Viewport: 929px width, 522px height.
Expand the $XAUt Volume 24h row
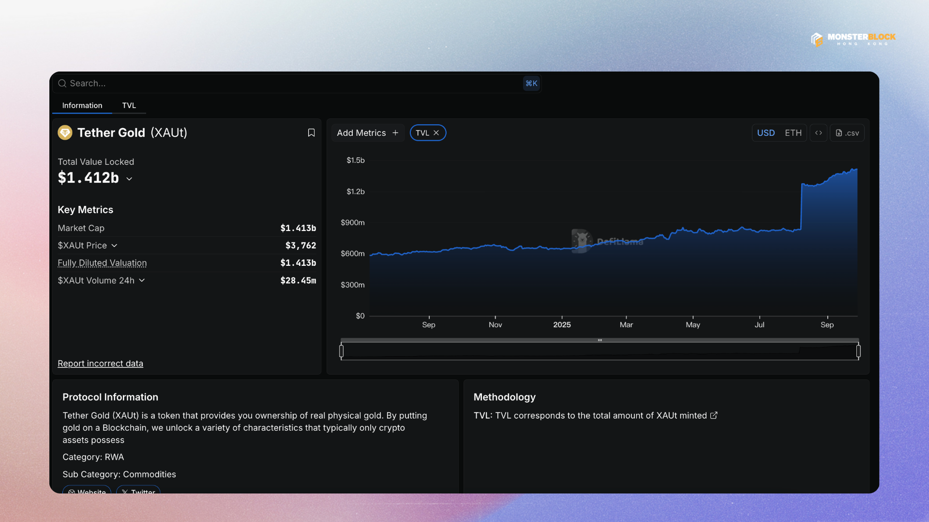[x=142, y=280]
